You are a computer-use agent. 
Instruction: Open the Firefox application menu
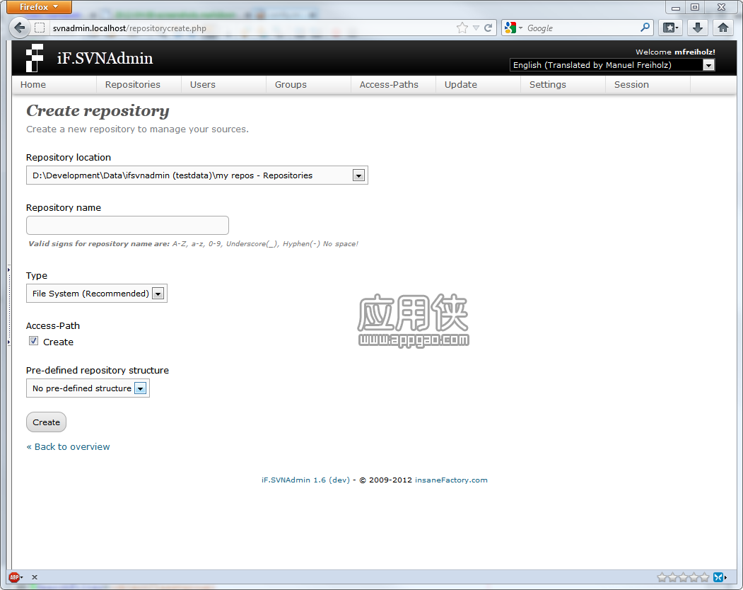[40, 7]
